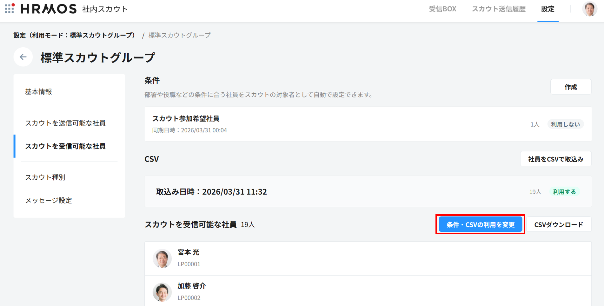Open メッセージ設定 in the sidebar
The width and height of the screenshot is (604, 306).
click(49, 201)
